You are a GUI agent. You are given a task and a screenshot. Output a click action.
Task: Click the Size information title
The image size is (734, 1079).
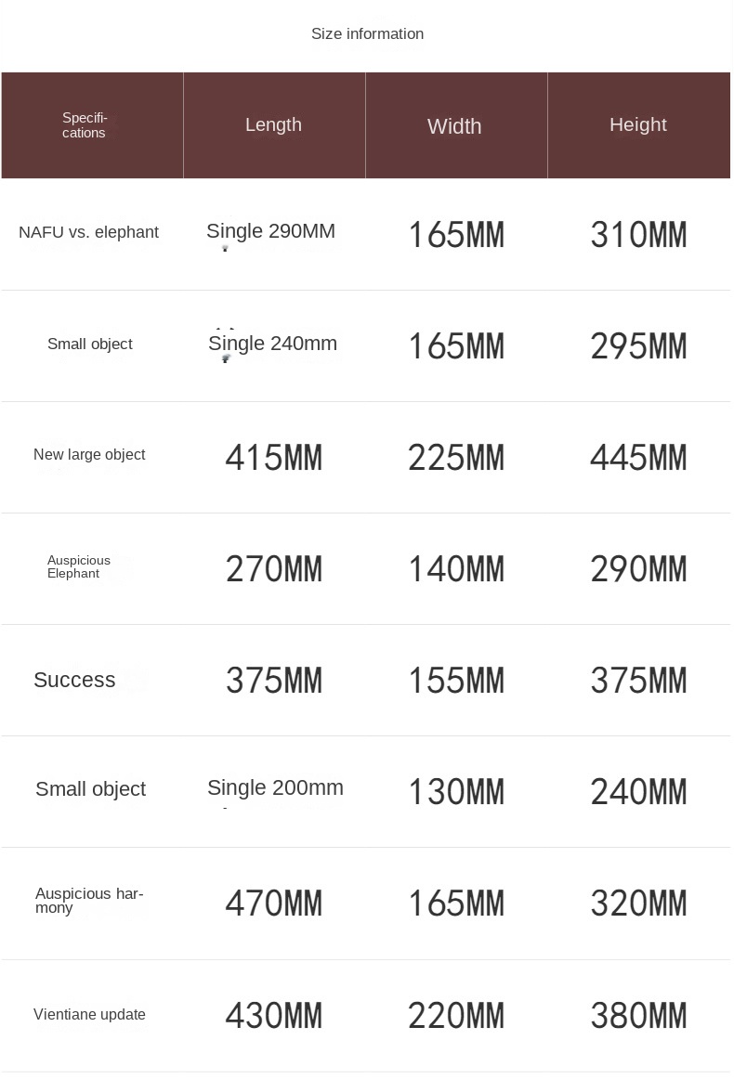367,34
